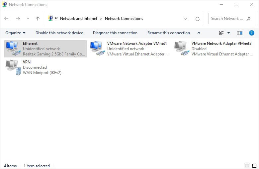Open recent locations dropdown arrow

coord(28,19)
